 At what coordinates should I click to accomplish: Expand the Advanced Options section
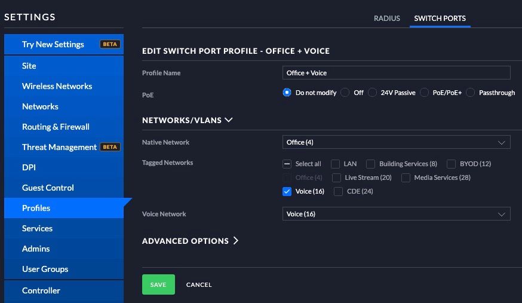(236, 240)
